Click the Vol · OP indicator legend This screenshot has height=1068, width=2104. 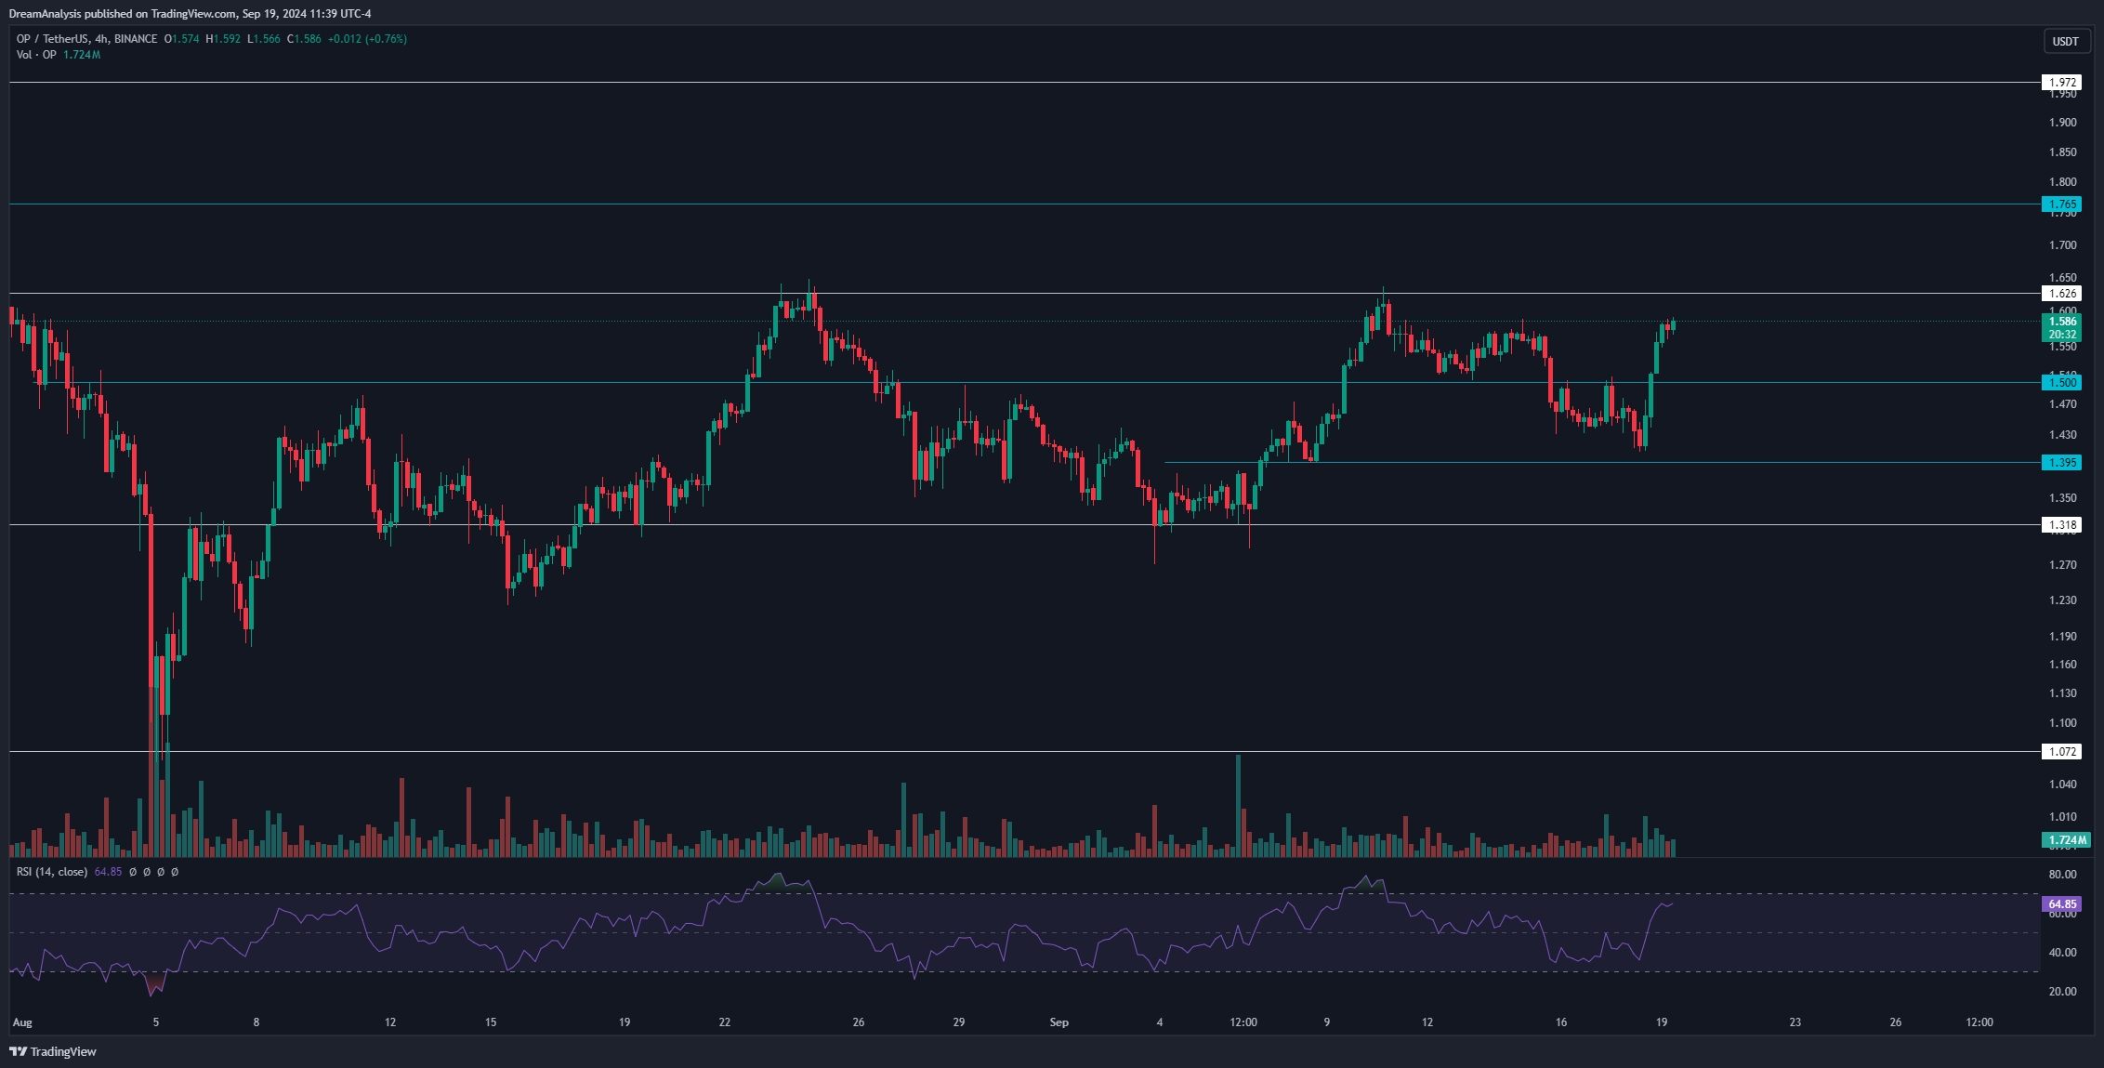pos(36,55)
